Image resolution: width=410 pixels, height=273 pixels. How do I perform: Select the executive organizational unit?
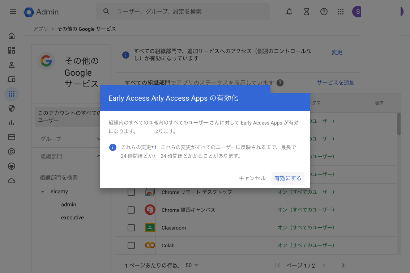tap(72, 218)
